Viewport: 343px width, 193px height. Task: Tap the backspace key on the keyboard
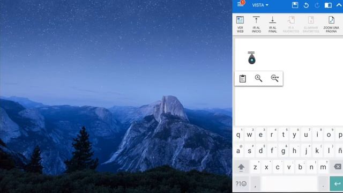pos(337,167)
